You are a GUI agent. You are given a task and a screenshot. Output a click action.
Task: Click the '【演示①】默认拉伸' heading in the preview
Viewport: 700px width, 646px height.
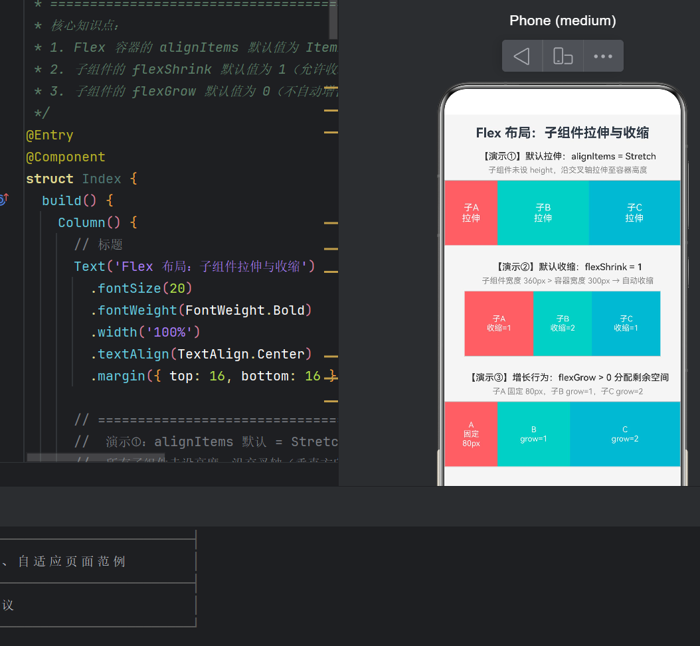[570, 156]
